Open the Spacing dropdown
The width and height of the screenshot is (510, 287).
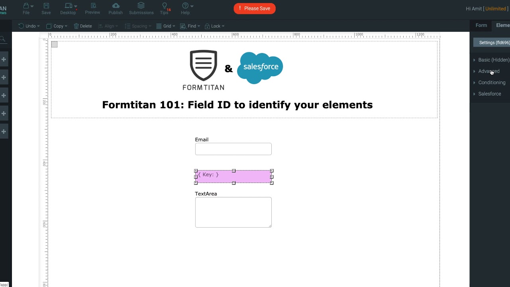click(x=138, y=26)
